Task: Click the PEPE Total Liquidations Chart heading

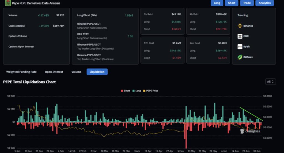Action: point(29,82)
